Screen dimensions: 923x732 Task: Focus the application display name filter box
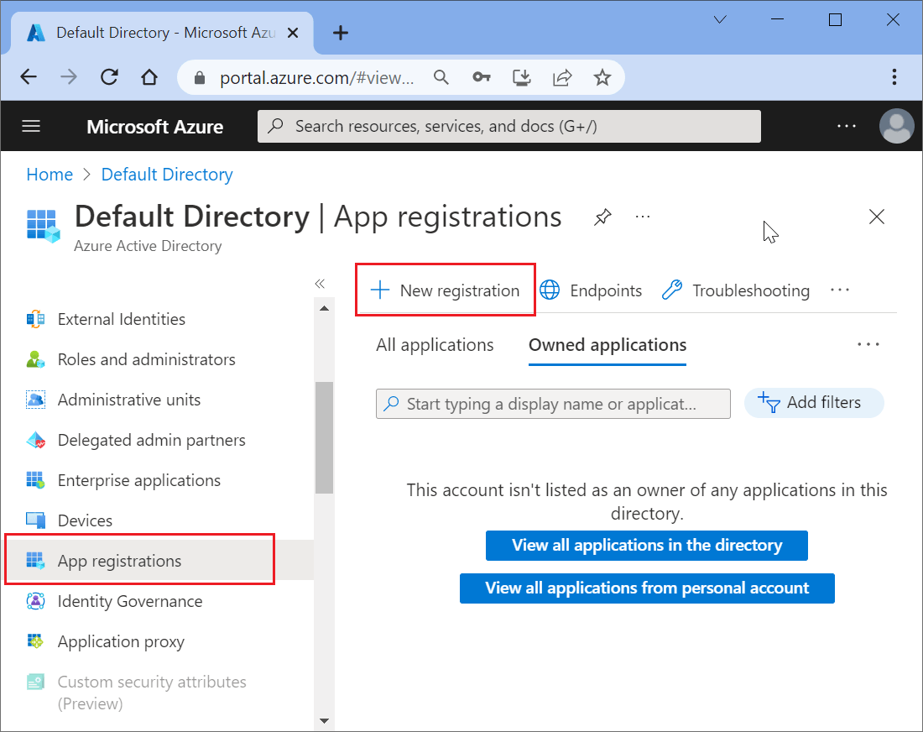557,404
